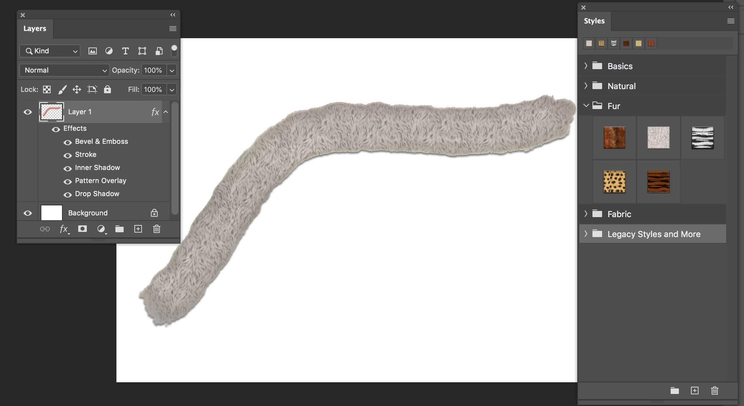The image size is (744, 406).
Task: Collapse the Fur styles folder
Action: point(586,106)
